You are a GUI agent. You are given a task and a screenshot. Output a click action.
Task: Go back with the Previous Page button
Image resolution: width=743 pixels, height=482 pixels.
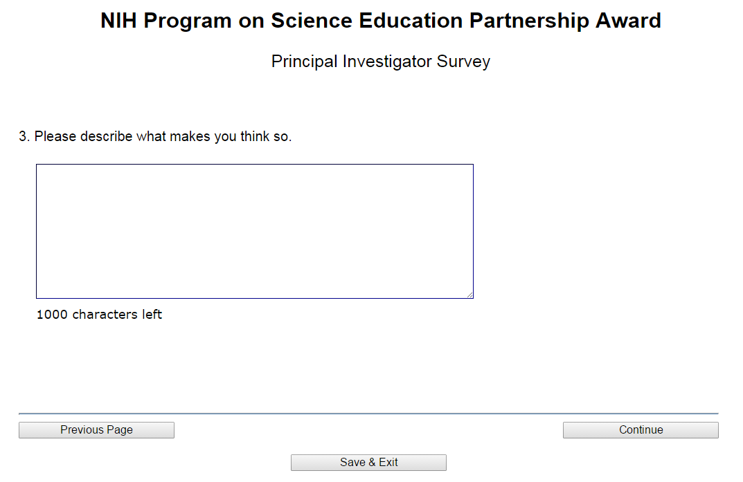pos(96,430)
